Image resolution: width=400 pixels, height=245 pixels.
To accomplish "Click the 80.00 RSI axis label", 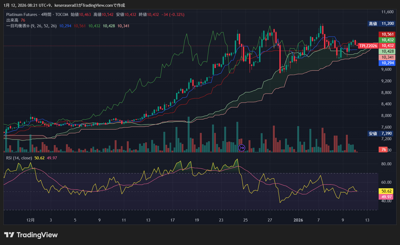I will click(x=387, y=164).
